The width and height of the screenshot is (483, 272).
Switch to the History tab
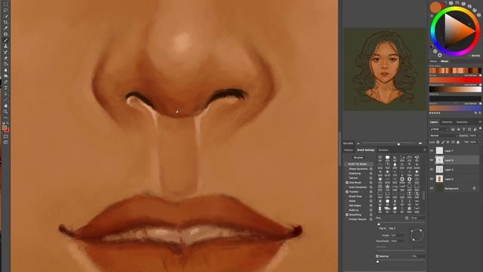coord(349,150)
